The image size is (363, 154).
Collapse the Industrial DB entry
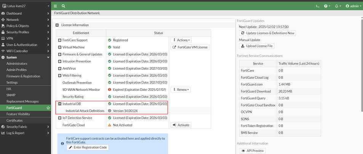point(60,104)
